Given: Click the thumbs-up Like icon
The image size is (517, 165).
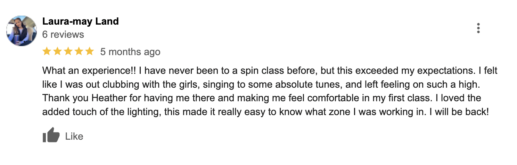Looking at the screenshot, I should [51, 135].
